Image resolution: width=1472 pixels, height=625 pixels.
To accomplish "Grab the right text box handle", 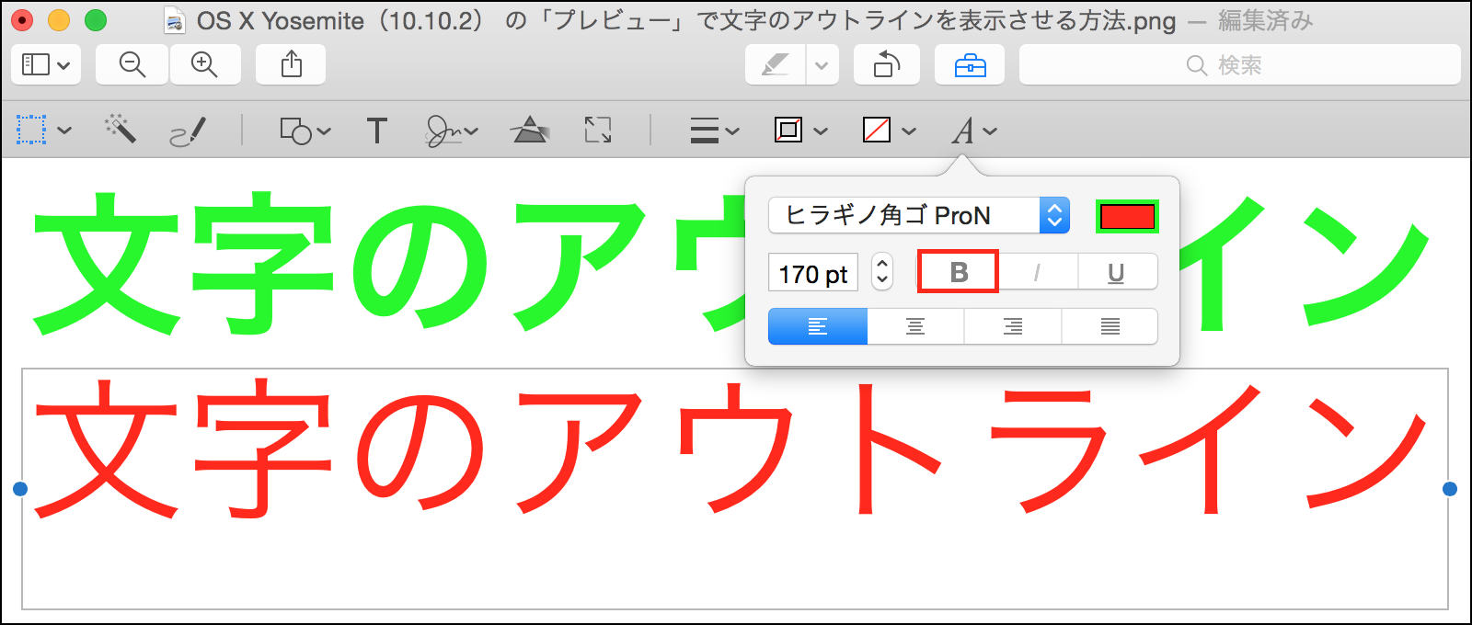I will click(1450, 489).
